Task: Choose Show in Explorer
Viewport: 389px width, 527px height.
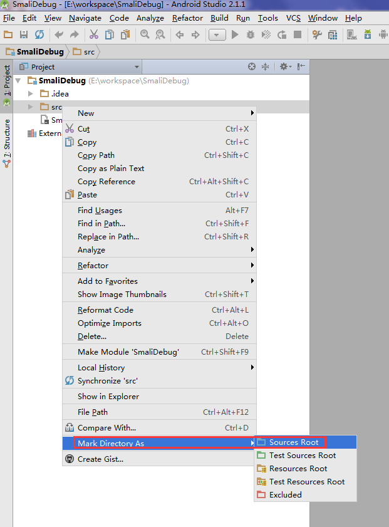Action: tap(159, 397)
